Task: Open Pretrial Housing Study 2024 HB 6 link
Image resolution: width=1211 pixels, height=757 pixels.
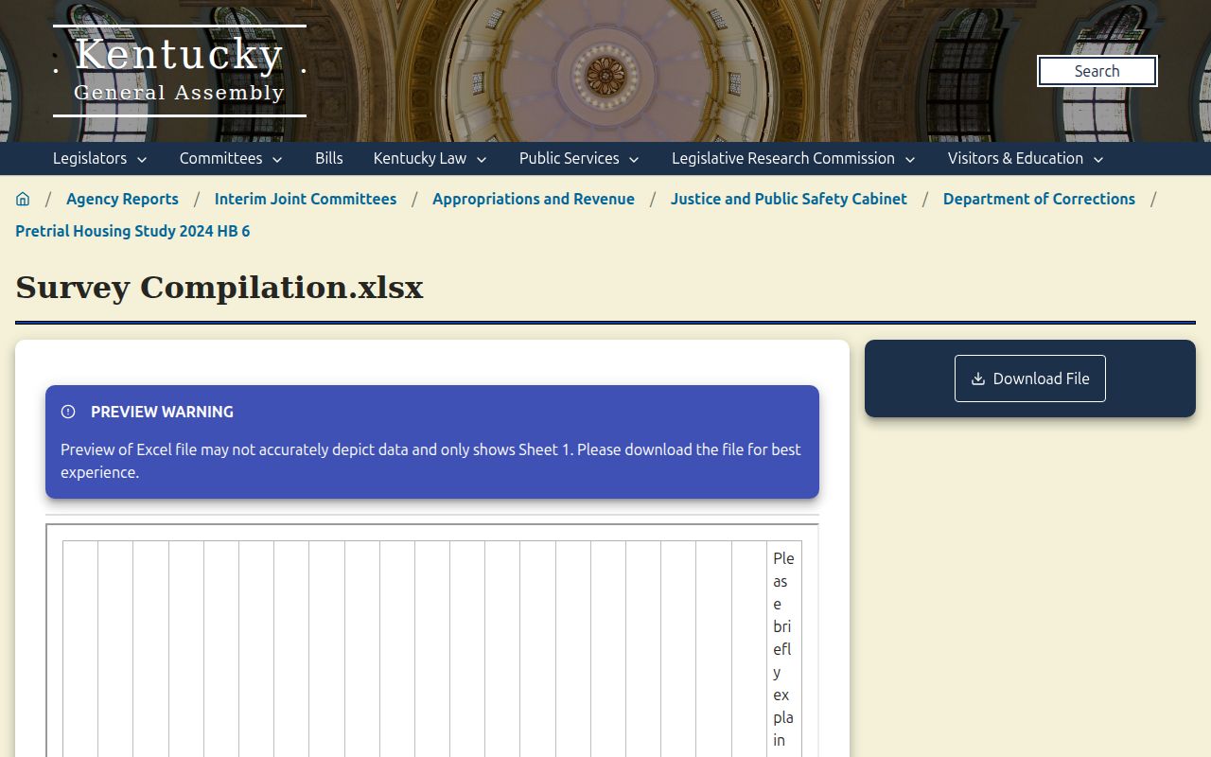Action: click(132, 231)
